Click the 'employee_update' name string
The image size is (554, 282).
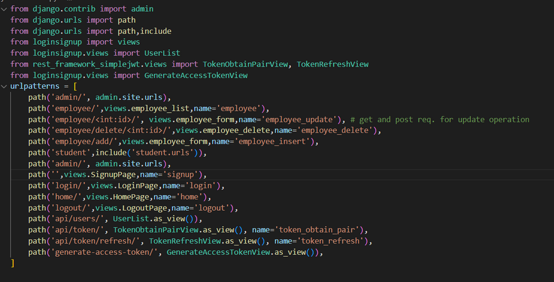point(299,120)
